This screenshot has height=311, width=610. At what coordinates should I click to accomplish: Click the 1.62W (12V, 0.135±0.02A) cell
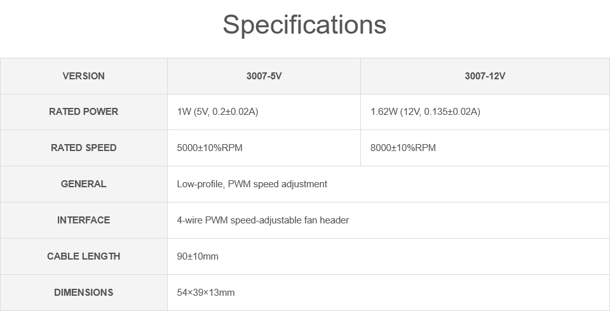[x=425, y=112]
